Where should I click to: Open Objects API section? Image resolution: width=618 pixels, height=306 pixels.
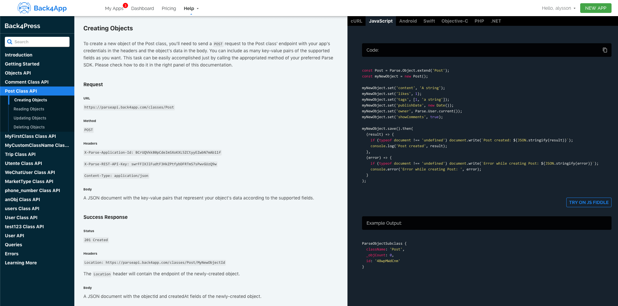[37, 73]
